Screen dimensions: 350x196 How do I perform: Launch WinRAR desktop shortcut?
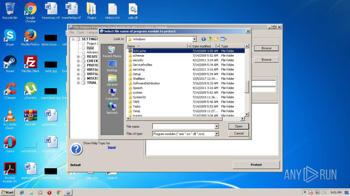coord(30,118)
